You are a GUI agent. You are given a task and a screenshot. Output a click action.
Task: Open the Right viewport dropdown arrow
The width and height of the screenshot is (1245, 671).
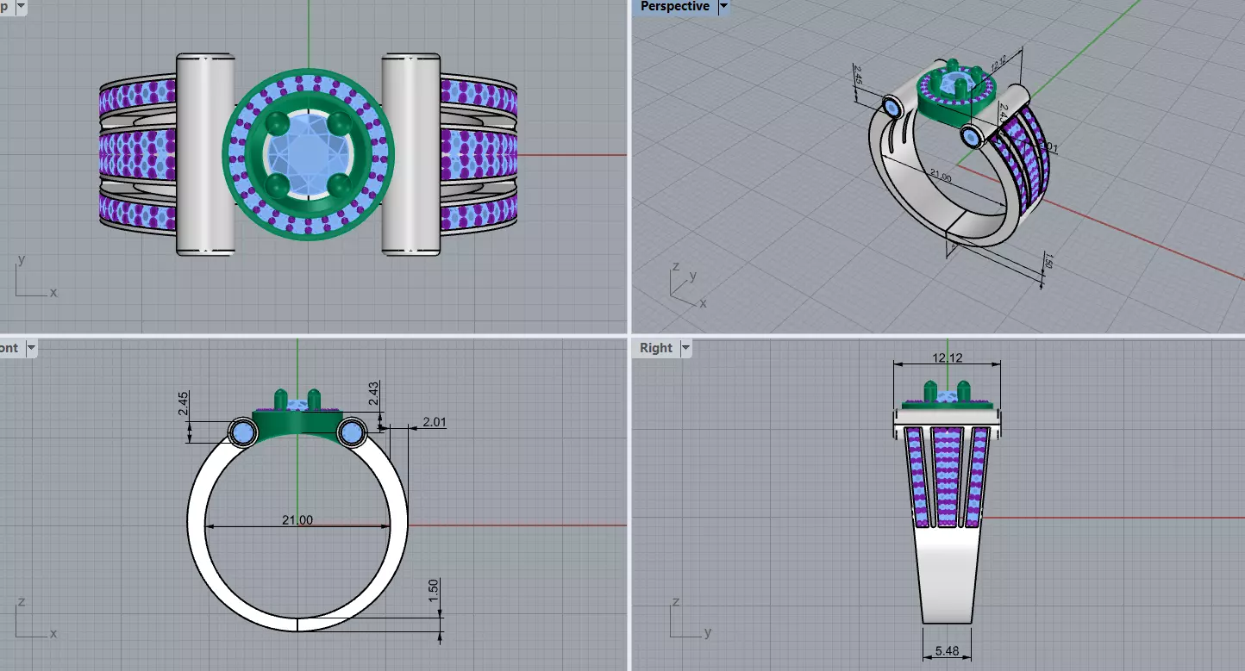click(x=686, y=348)
